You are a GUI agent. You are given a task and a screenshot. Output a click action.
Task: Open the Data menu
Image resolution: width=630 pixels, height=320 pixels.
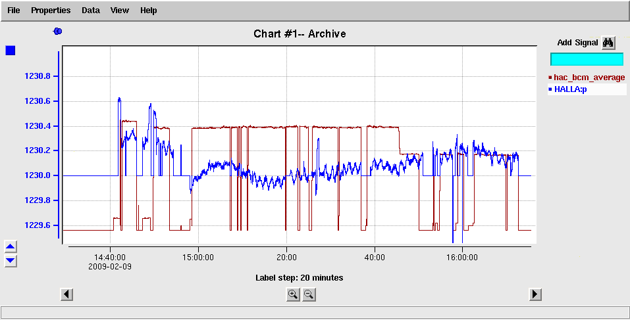(91, 11)
